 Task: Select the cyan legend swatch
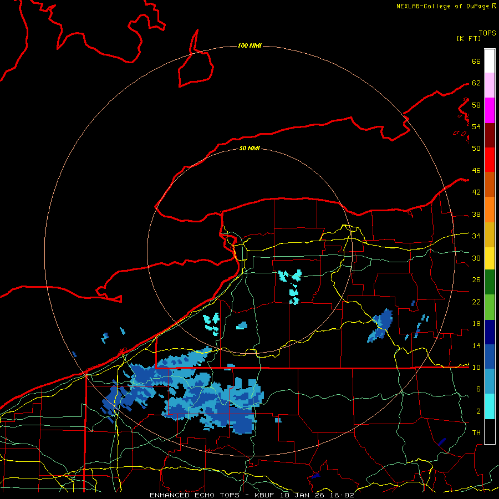pos(490,406)
